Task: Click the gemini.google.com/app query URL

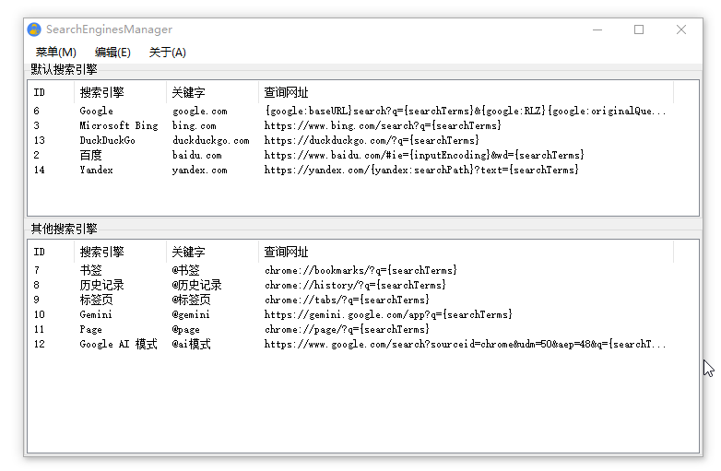Action: point(388,314)
